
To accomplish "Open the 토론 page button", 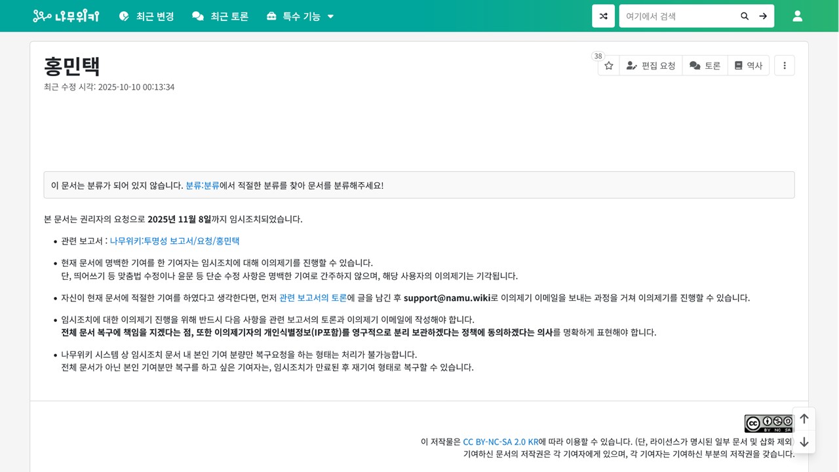I will pyautogui.click(x=705, y=66).
